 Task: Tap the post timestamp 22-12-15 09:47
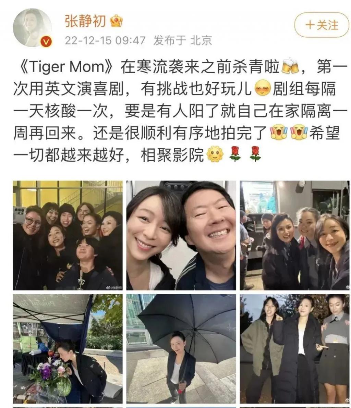click(105, 40)
